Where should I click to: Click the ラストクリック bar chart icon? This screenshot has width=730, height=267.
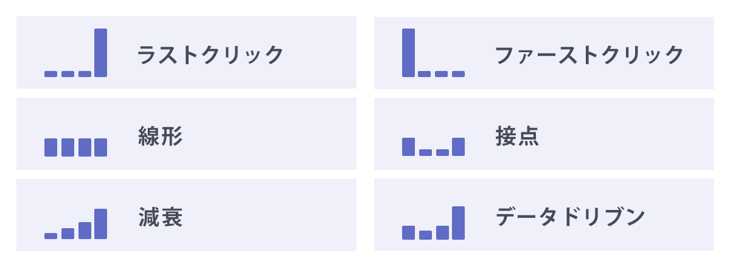75,53
